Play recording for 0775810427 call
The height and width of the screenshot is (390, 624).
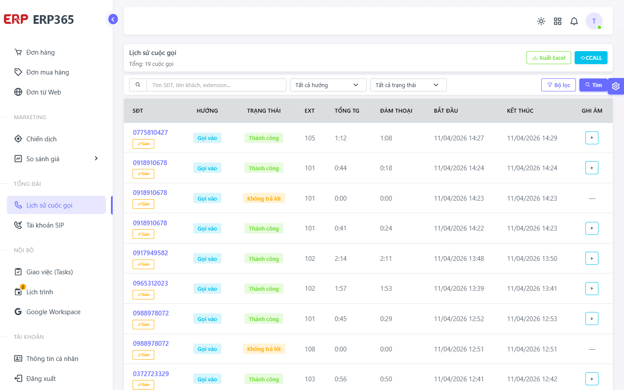pos(592,138)
